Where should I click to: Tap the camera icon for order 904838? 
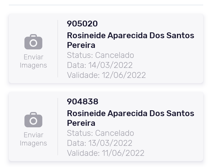33,120
